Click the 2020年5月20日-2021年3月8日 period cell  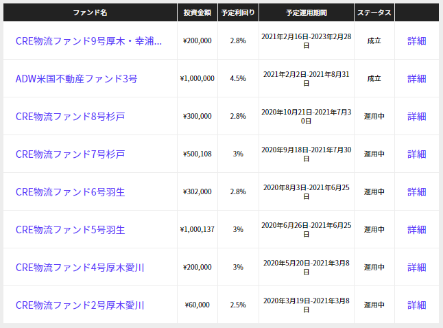307,267
